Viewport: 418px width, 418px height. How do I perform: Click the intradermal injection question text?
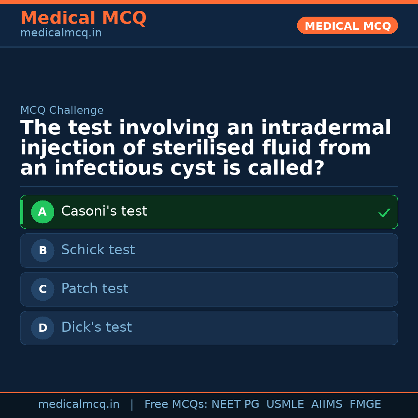(205, 148)
